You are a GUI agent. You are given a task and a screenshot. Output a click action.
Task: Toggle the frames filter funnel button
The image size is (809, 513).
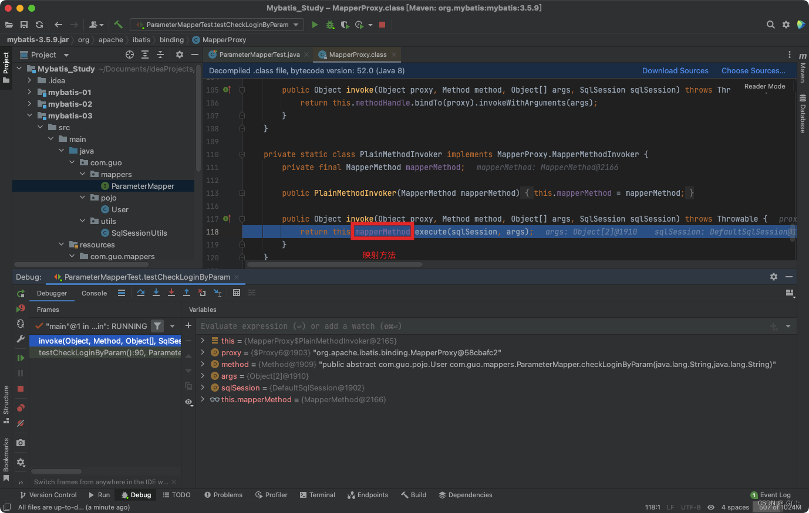pyautogui.click(x=157, y=326)
